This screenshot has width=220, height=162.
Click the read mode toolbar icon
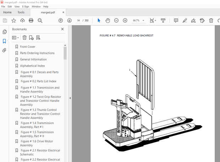tap(163, 21)
